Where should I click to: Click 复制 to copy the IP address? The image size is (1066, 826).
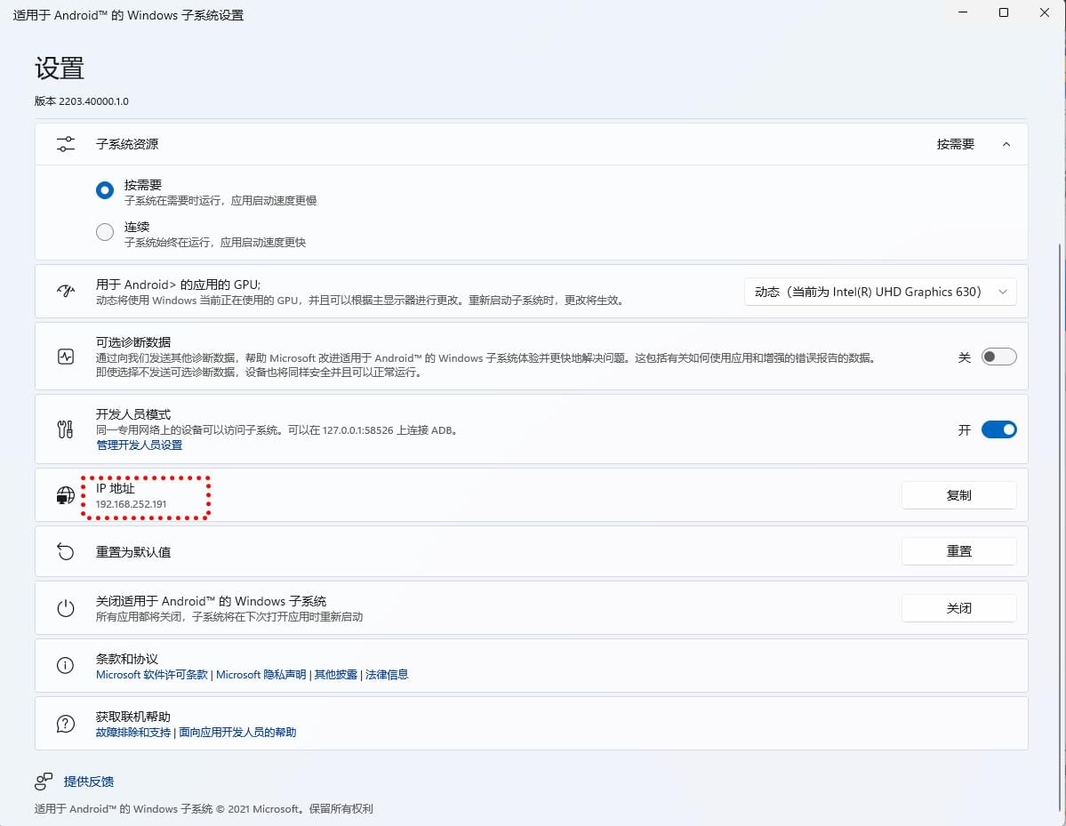point(958,495)
